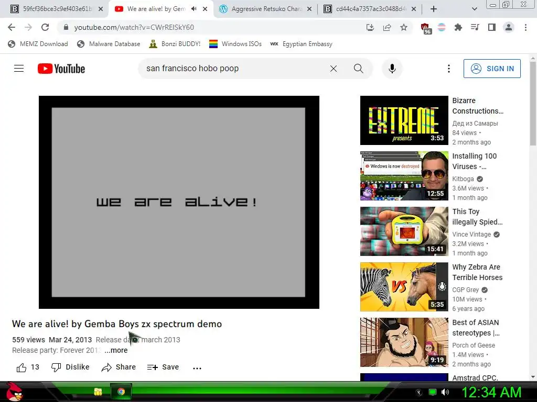The width and height of the screenshot is (537, 402).
Task: Open the file explorer taskbar icon
Action: point(98,392)
